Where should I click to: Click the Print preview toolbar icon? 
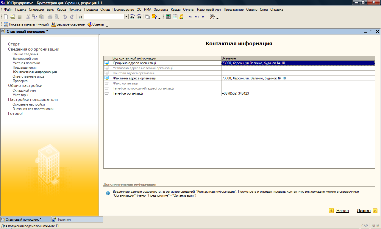[x=56, y=17]
